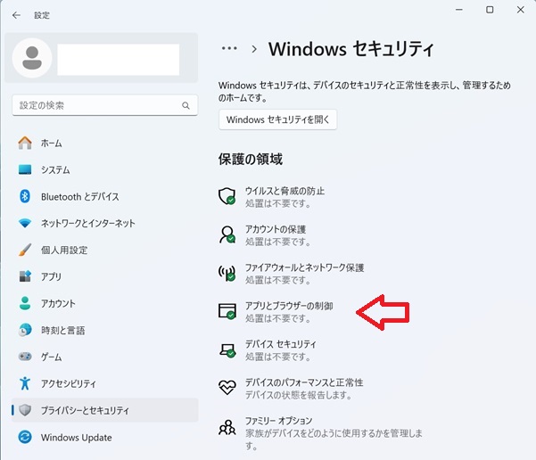Open Windows セキュリティを開く button
This screenshot has width=536, height=460.
[x=277, y=119]
